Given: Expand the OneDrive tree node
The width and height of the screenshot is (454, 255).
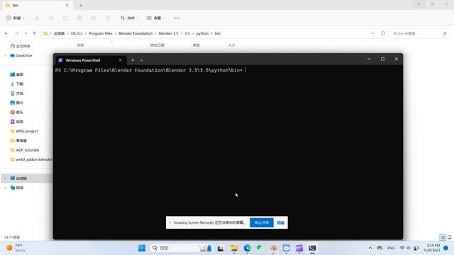Looking at the screenshot, I should (x=5, y=55).
